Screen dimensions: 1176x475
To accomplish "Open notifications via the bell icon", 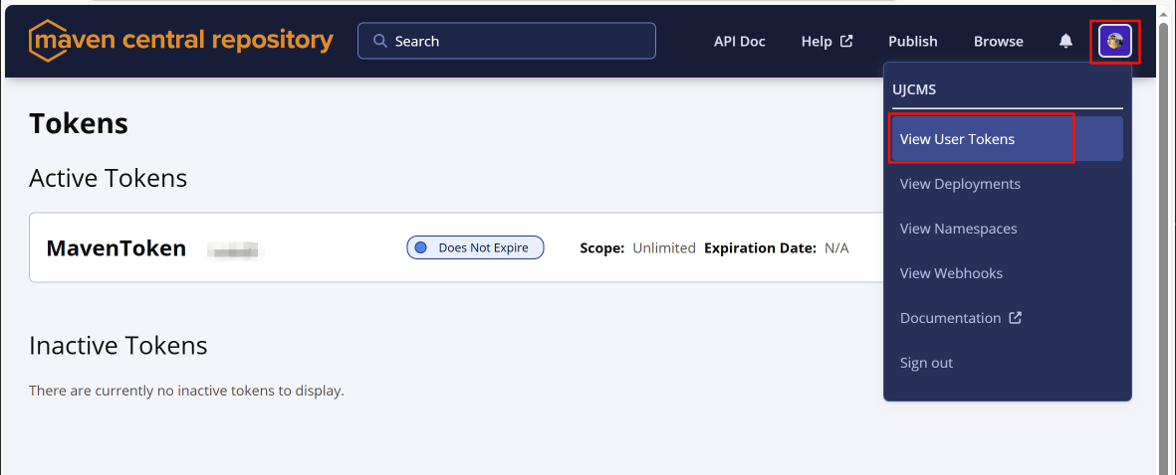I will [x=1065, y=41].
